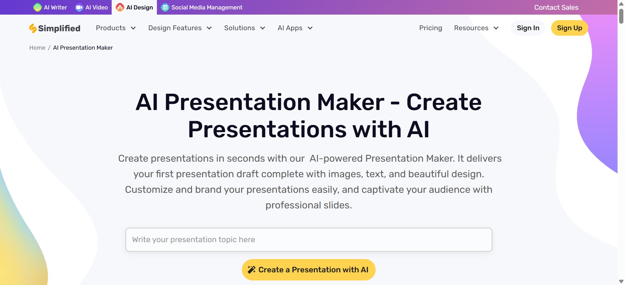Open the Products menu
Image resolution: width=625 pixels, height=285 pixels.
(x=116, y=28)
